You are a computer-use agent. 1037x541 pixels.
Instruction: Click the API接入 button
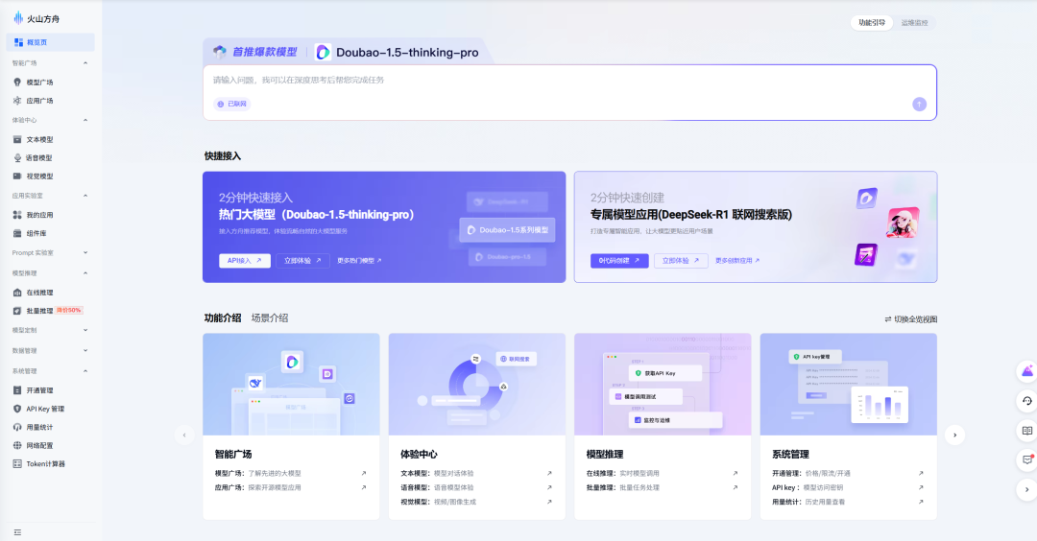pyautogui.click(x=245, y=261)
